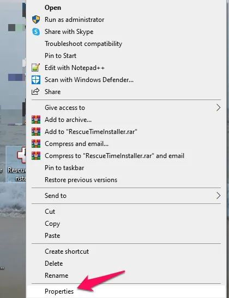
Task: Select Add to "RescueTimeInstaller.rar"
Action: click(126, 132)
